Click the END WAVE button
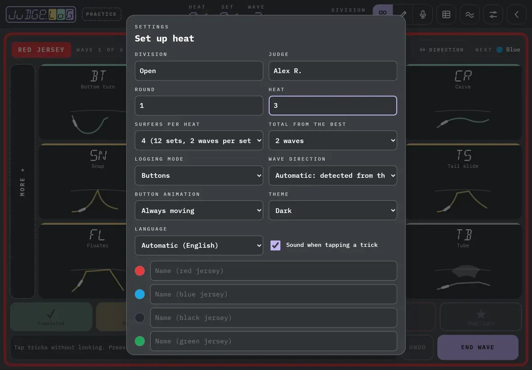532x370 pixels. tap(478, 347)
